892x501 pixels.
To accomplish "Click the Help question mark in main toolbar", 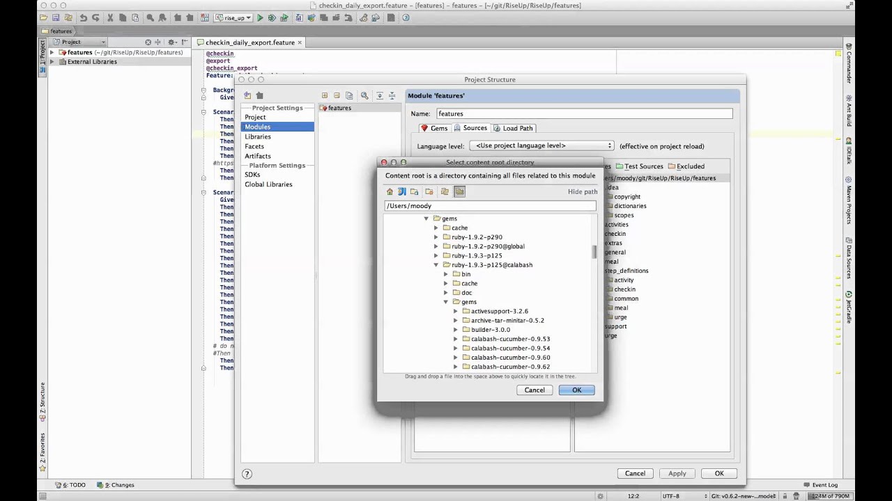I will click(x=406, y=17).
